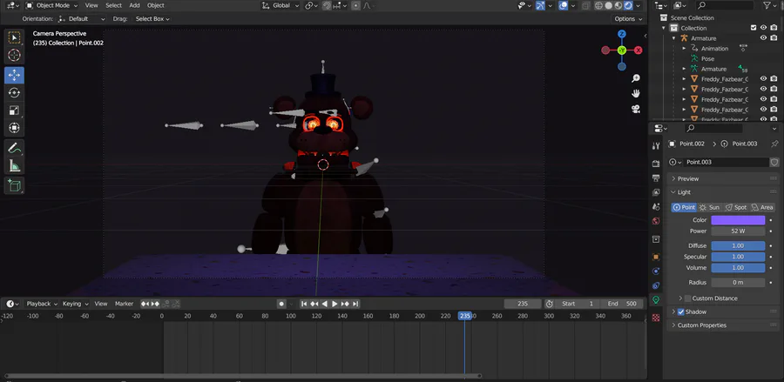Uncheck the Shadow checkbox
784x382 pixels.
(680, 312)
